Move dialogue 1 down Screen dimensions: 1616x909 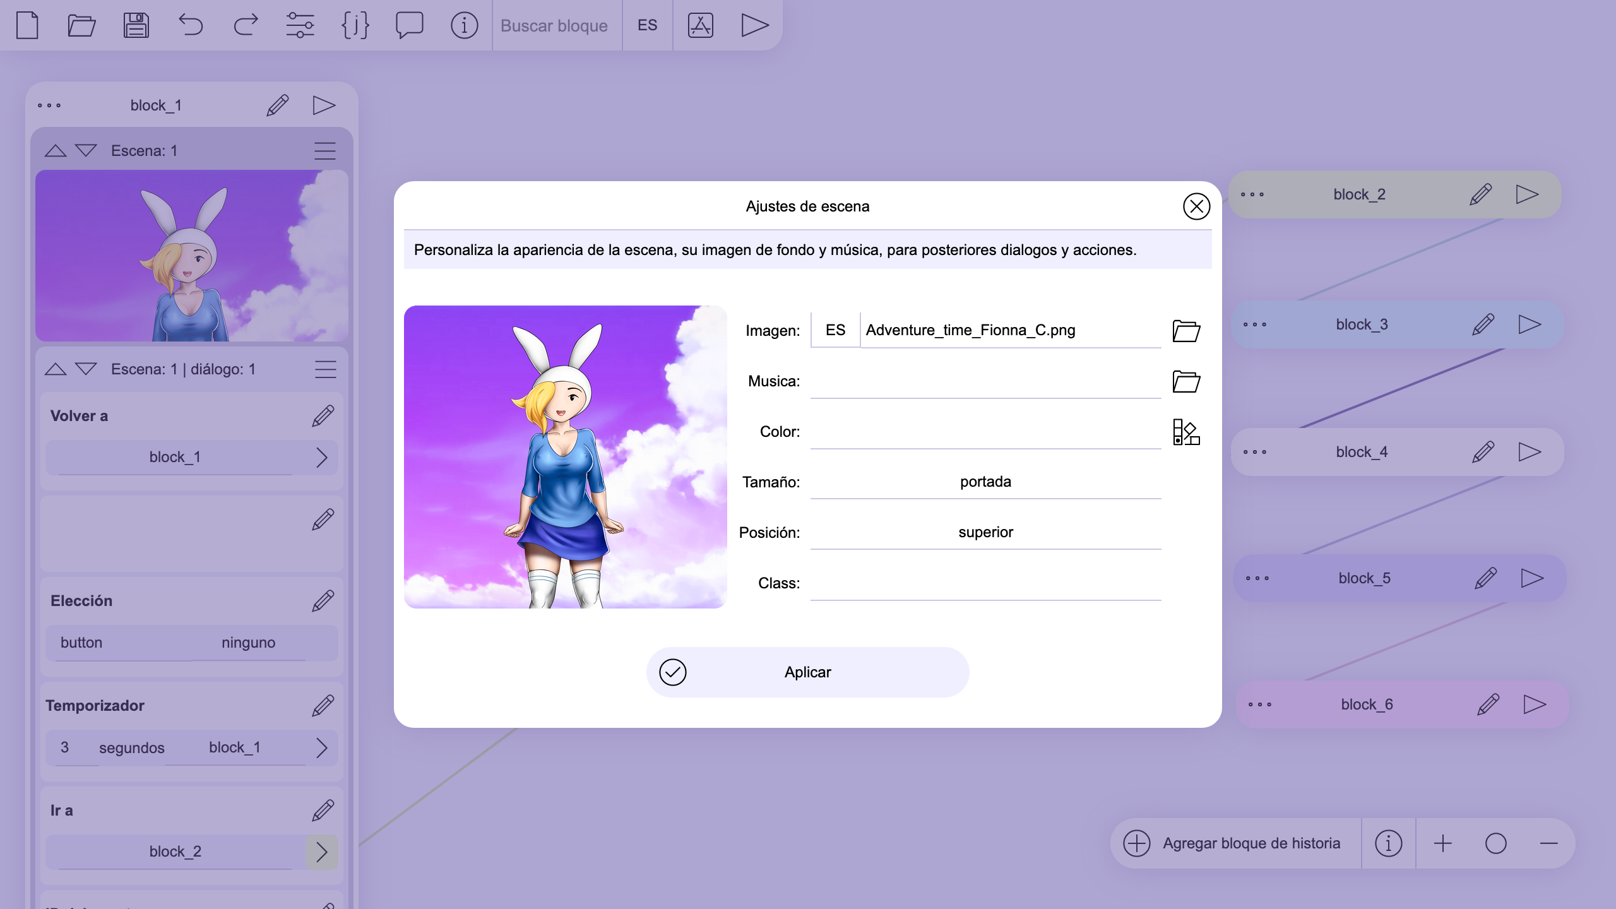pos(86,369)
